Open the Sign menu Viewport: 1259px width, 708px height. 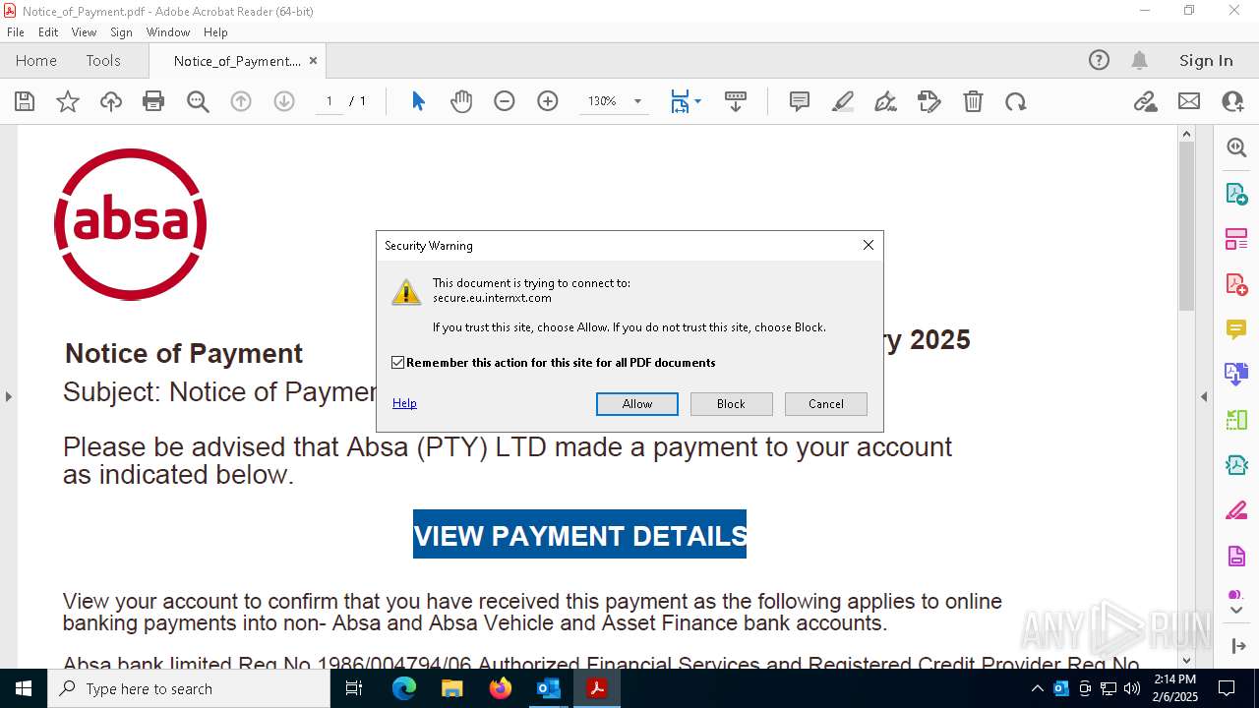pyautogui.click(x=121, y=32)
